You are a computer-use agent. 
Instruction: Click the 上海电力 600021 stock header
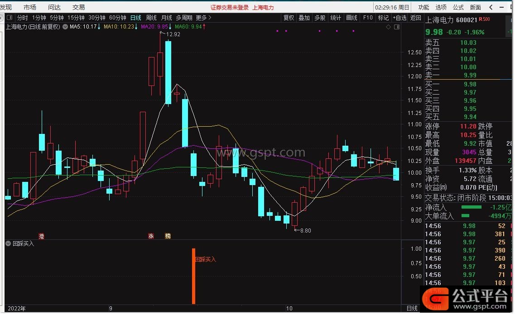click(451, 20)
